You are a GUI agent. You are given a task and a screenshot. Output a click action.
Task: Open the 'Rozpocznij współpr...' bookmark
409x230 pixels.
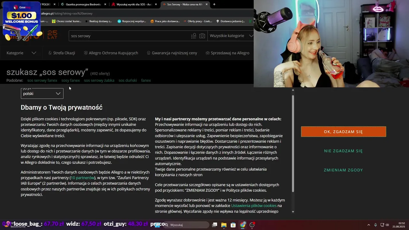pyautogui.click(x=132, y=21)
